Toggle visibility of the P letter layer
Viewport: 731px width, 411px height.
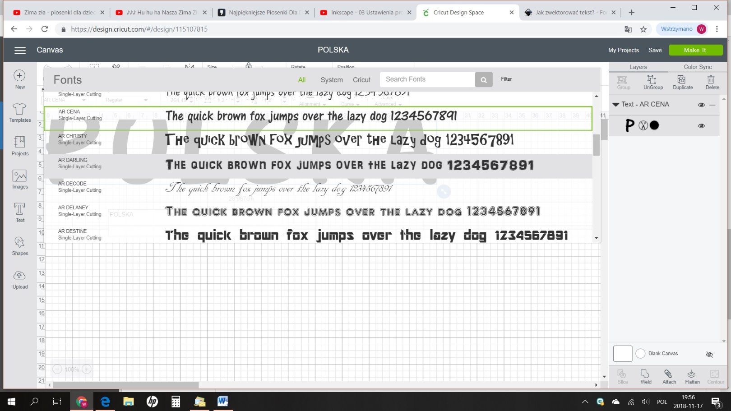click(701, 126)
